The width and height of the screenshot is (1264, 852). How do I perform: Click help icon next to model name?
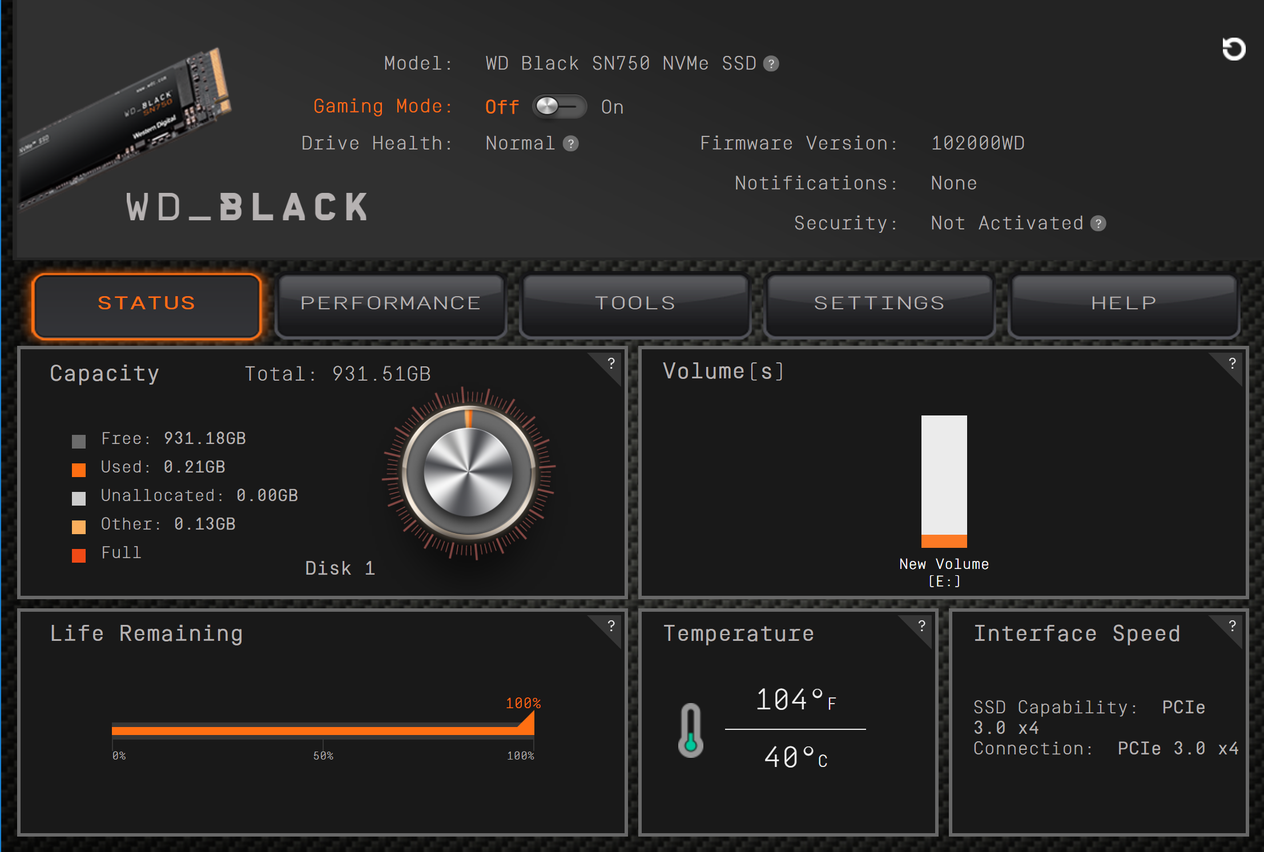click(x=771, y=63)
